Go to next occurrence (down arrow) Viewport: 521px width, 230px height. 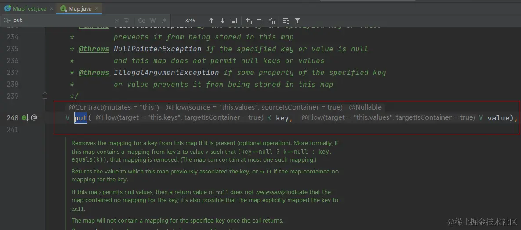[223, 21]
